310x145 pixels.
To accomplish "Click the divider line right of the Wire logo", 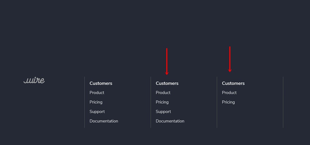I will 85,102.
